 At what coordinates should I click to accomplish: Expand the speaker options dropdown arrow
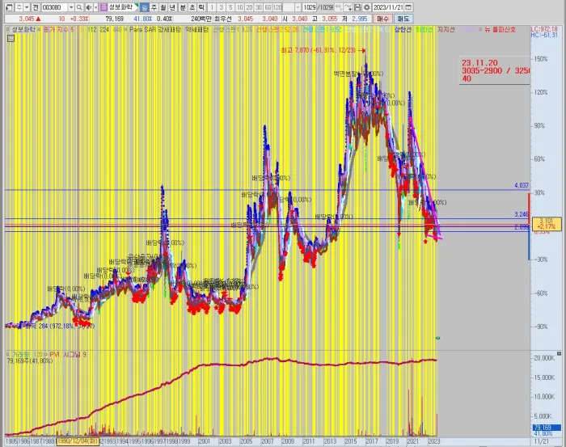click(x=95, y=7)
